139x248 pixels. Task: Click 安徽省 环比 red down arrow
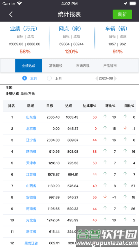click(105, 196)
